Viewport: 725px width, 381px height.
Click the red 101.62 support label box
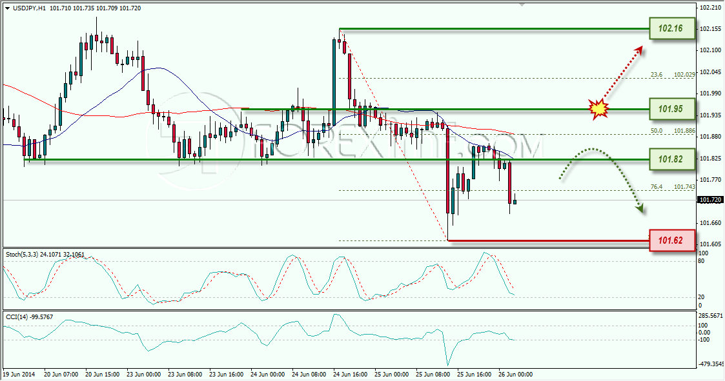pos(672,240)
